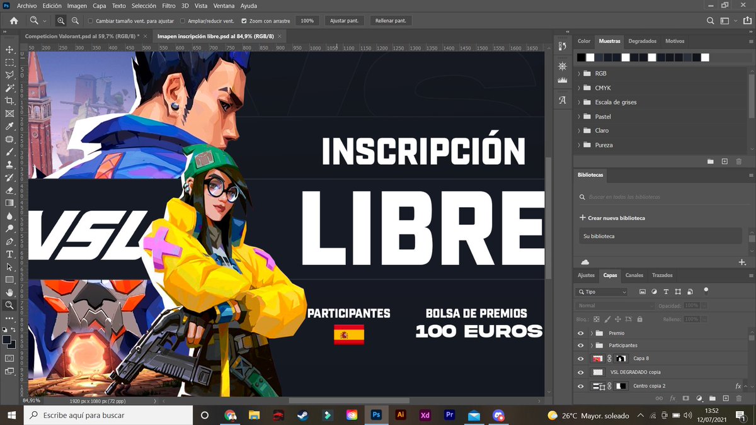Expand the Pureza swatch folder

click(579, 145)
